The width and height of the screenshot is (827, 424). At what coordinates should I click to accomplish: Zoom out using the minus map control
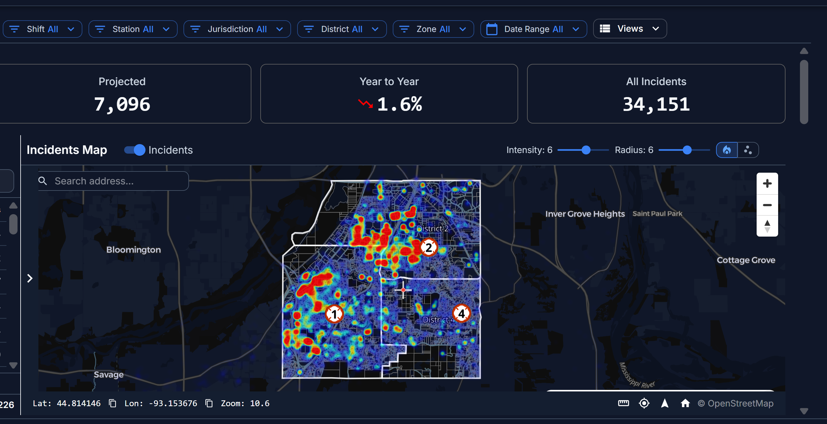coord(767,205)
